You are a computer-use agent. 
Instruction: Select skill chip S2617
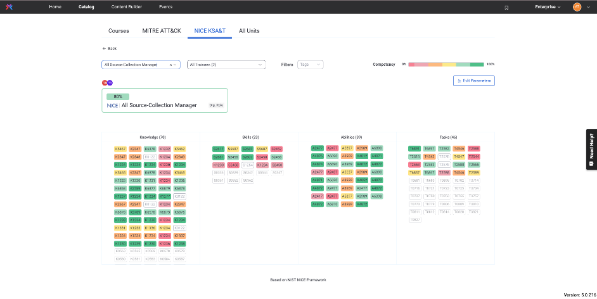219,149
